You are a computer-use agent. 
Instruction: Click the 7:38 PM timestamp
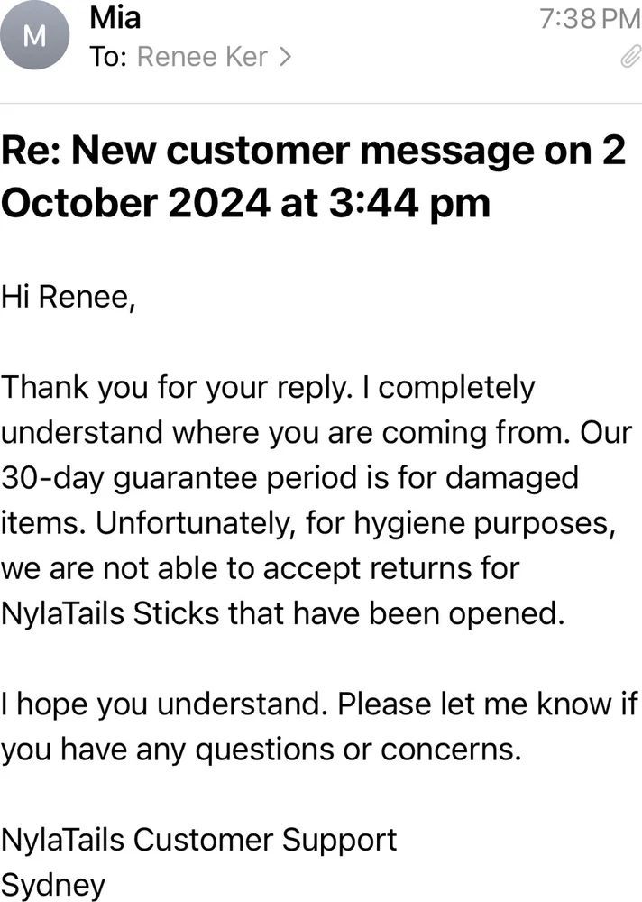coord(589,18)
